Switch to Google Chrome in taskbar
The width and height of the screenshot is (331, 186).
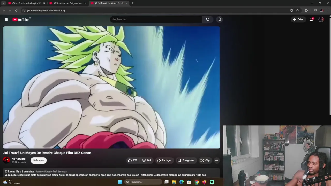197,182
